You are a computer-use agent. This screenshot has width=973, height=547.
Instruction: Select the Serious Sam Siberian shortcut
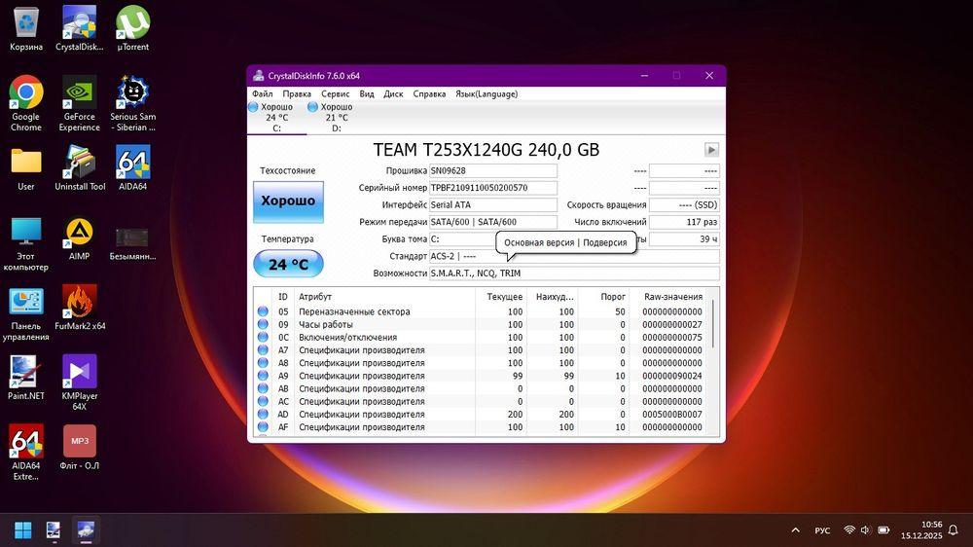[x=132, y=103]
